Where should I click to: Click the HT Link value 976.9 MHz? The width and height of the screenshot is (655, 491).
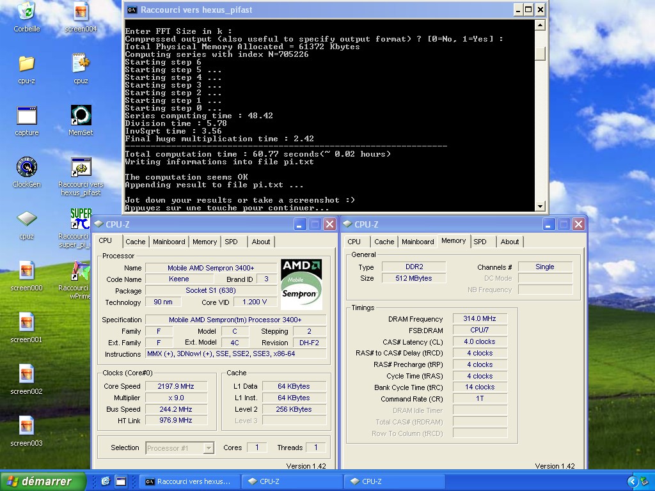[176, 421]
